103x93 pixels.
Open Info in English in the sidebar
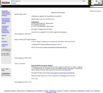pos(6,12)
